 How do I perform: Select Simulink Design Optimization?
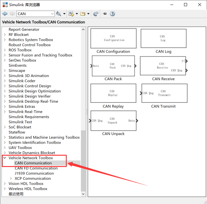click(x=35, y=91)
